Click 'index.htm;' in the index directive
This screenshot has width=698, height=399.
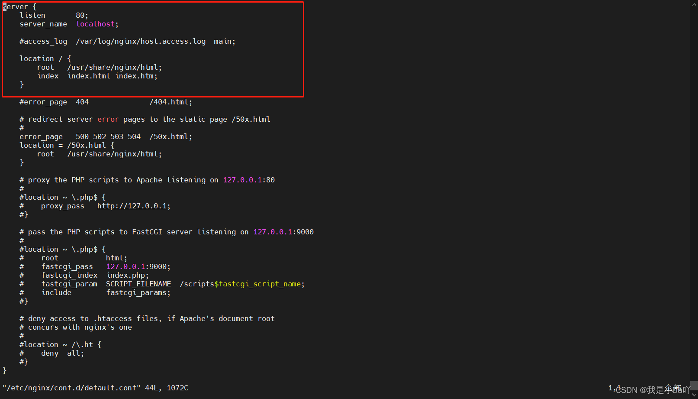[136, 76]
